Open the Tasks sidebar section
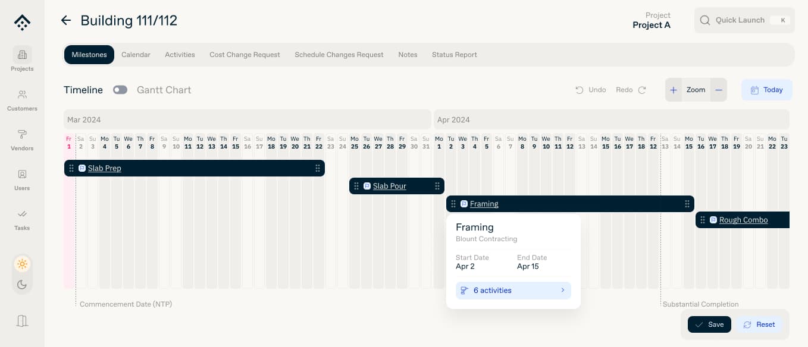 coord(22,219)
